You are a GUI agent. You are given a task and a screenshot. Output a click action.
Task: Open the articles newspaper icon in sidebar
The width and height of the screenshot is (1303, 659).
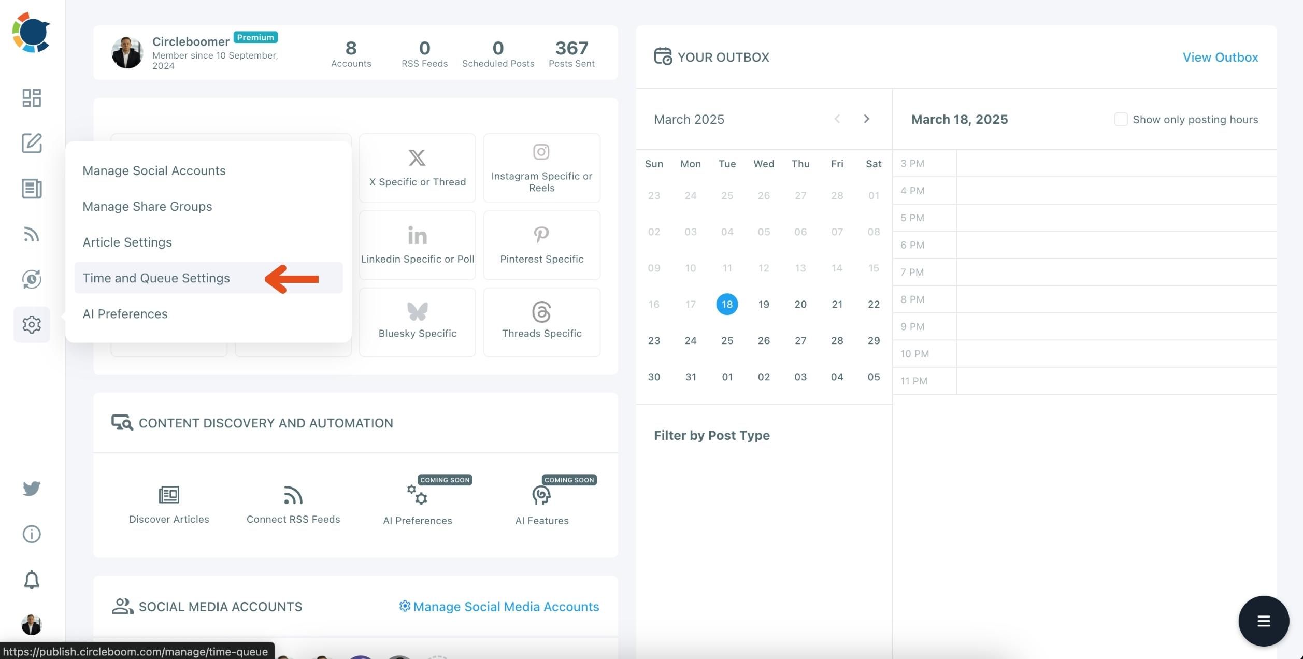[x=32, y=189]
